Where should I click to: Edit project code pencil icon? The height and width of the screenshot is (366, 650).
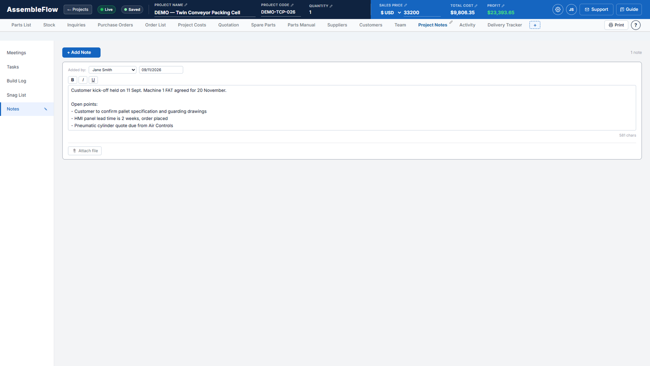[292, 5]
